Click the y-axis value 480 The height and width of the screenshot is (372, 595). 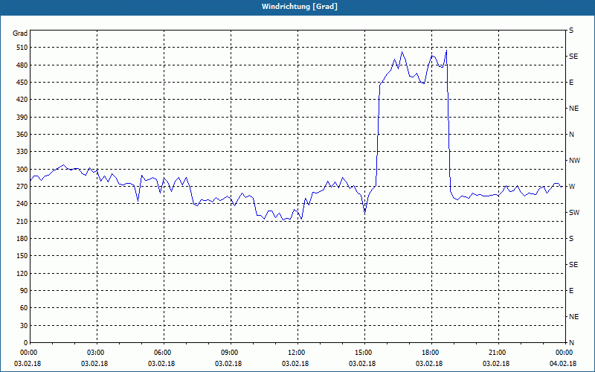[22, 65]
